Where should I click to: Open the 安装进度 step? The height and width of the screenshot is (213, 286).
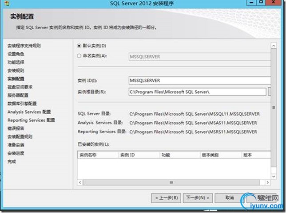pos(16,153)
